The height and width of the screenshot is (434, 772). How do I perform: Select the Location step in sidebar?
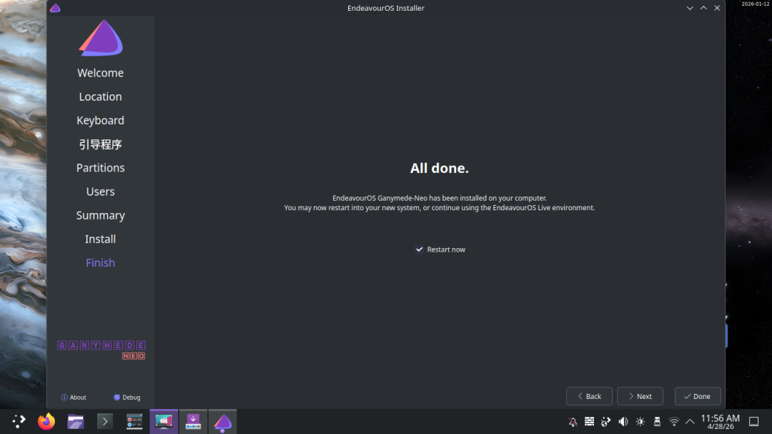pos(101,97)
